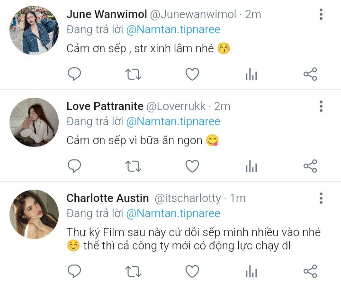Open Charlotte Austin's profile picture
The height and width of the screenshot is (283, 341).
click(34, 214)
